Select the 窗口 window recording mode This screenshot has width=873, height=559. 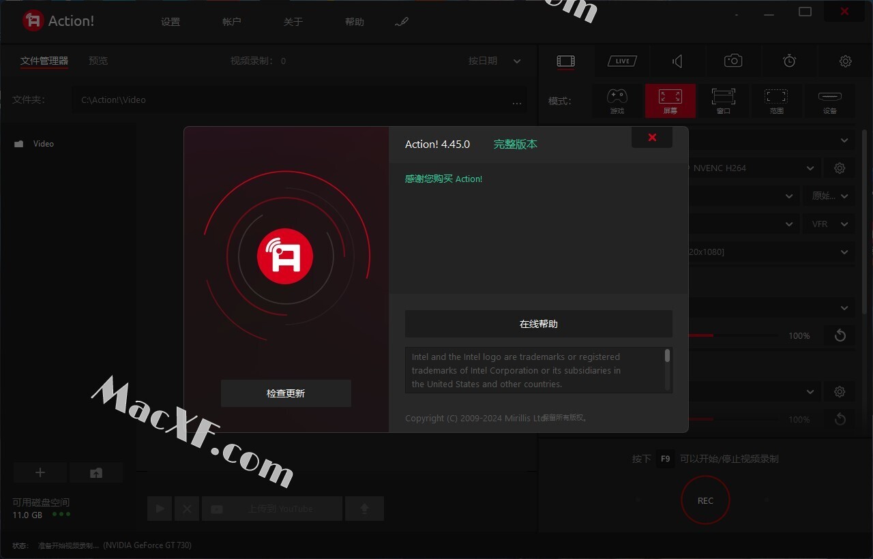pyautogui.click(x=724, y=101)
